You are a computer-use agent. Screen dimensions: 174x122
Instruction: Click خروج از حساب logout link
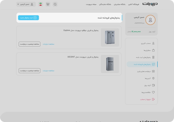(147, 99)
